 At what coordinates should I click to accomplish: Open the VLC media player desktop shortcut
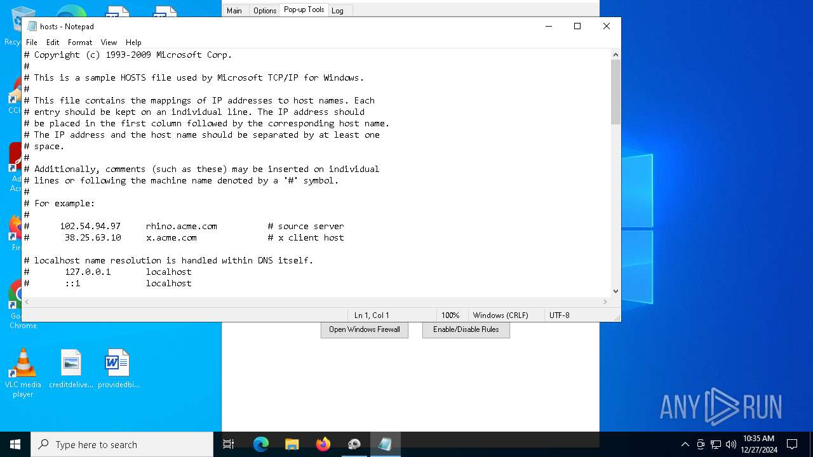[23, 373]
